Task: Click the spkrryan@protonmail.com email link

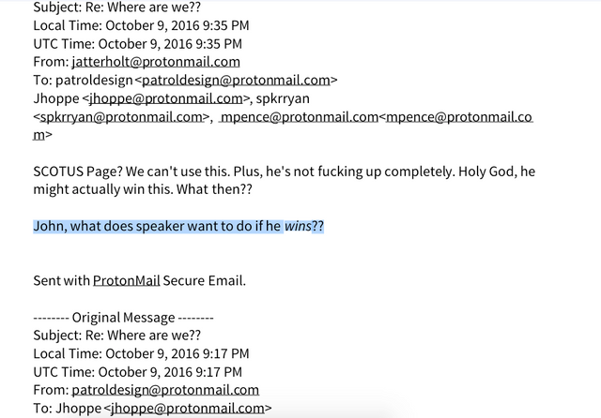Action: pos(121,117)
